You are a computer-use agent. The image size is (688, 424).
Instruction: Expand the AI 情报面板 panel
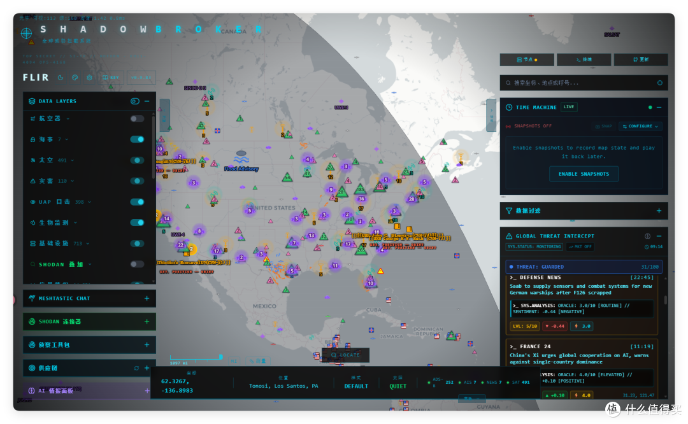pos(147,391)
